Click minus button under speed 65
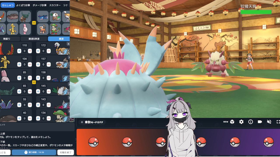The image size is (280, 157). coord(30,92)
